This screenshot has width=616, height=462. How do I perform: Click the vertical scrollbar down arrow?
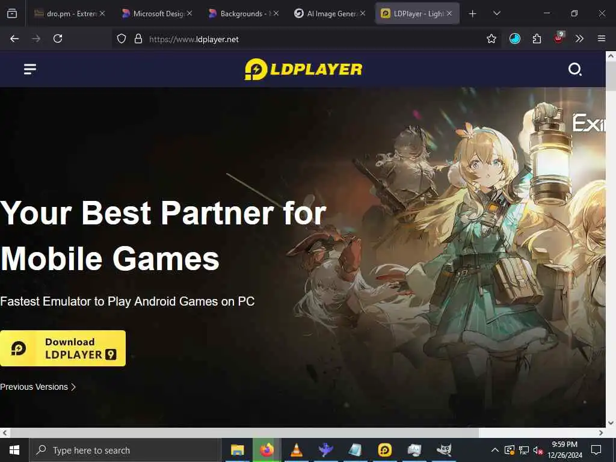coord(611,423)
